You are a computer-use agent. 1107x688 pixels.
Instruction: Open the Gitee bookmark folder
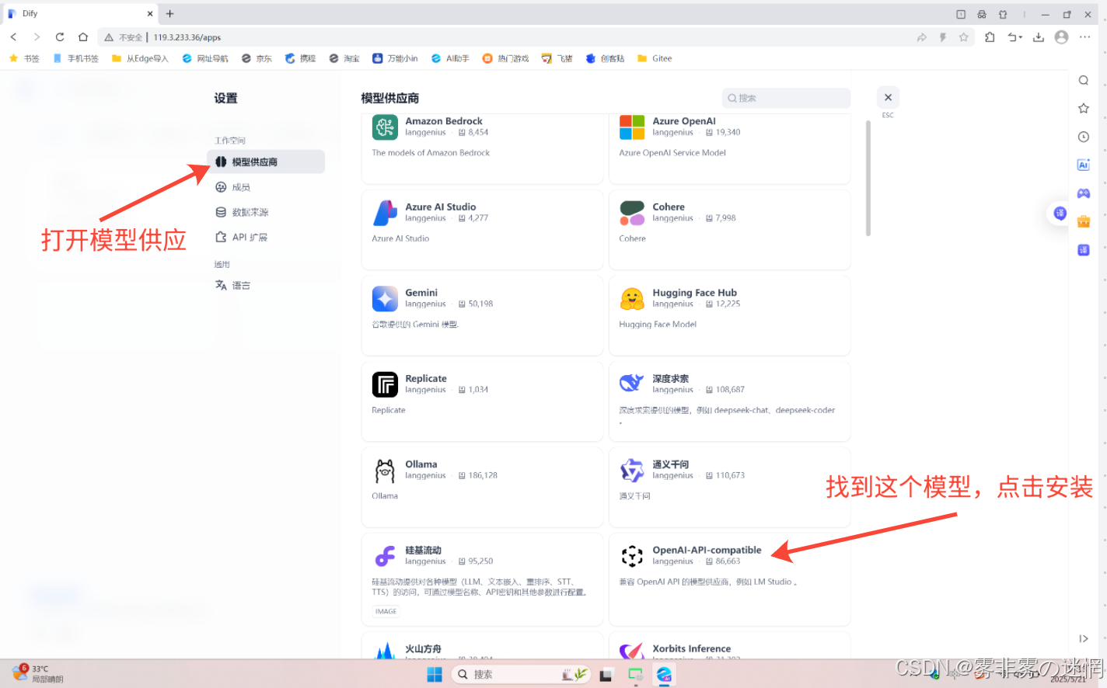pos(655,58)
